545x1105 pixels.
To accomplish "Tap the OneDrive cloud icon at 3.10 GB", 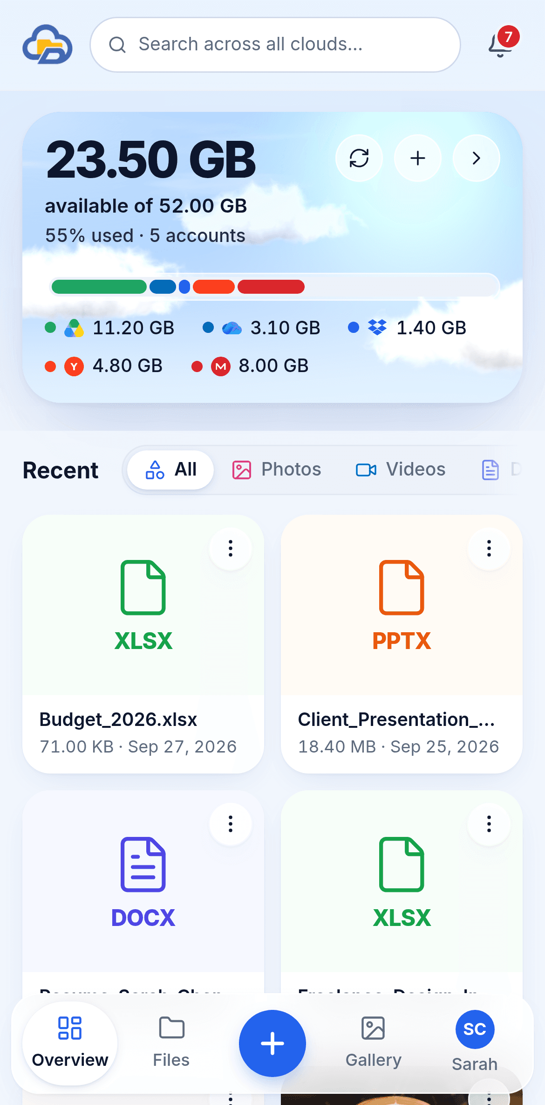I will (232, 328).
